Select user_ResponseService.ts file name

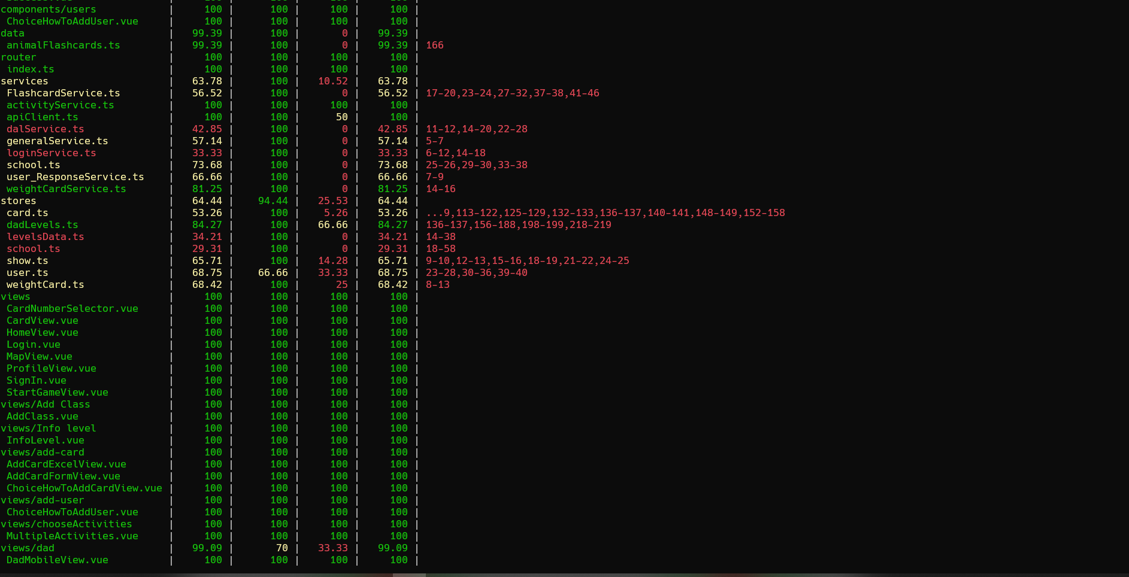click(x=75, y=177)
